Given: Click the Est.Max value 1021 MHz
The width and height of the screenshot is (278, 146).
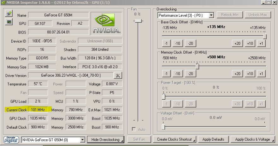Looking at the screenshot, I should [x=112, y=110].
